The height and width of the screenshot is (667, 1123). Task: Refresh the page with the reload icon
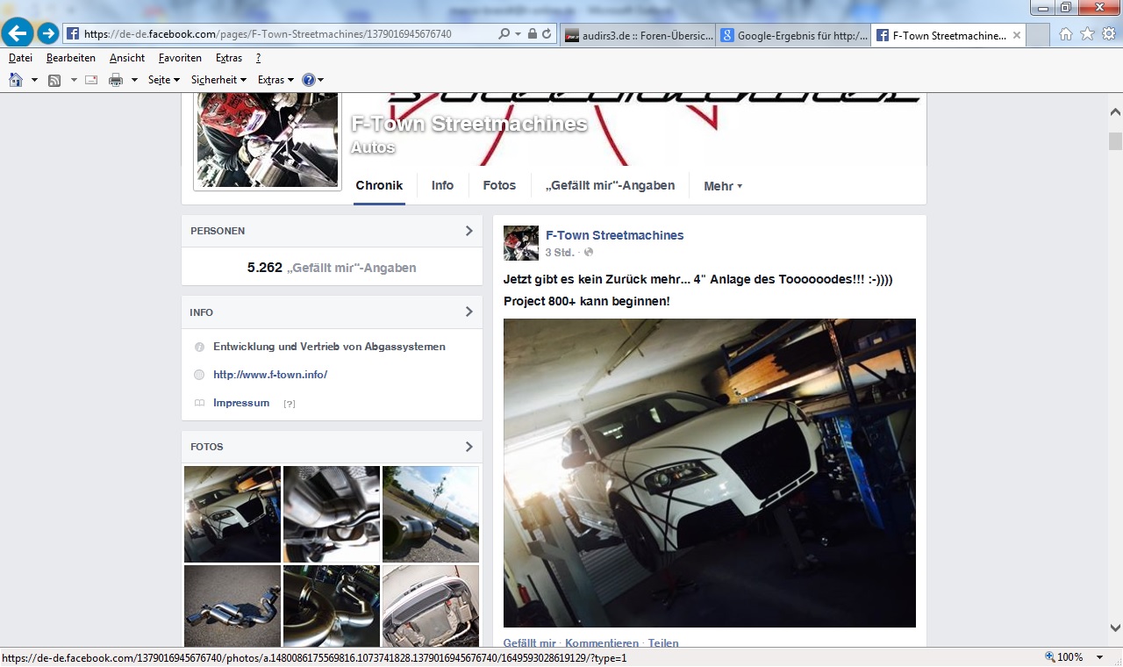click(547, 34)
